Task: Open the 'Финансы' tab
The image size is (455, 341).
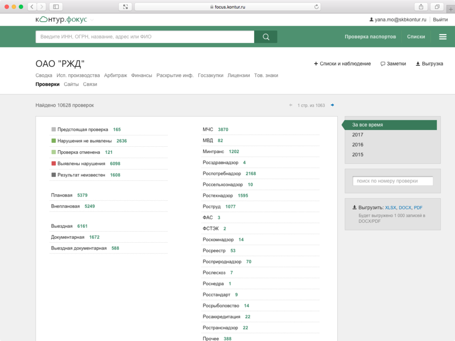Action: click(141, 76)
